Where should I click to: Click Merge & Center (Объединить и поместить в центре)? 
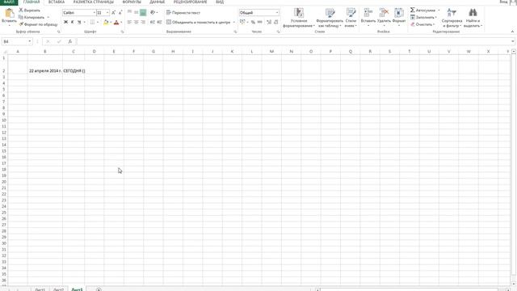tap(198, 22)
